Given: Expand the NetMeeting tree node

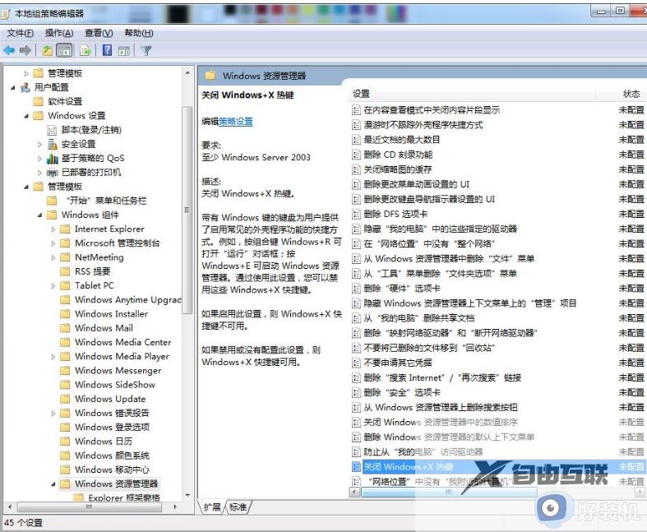Looking at the screenshot, I should (x=53, y=257).
